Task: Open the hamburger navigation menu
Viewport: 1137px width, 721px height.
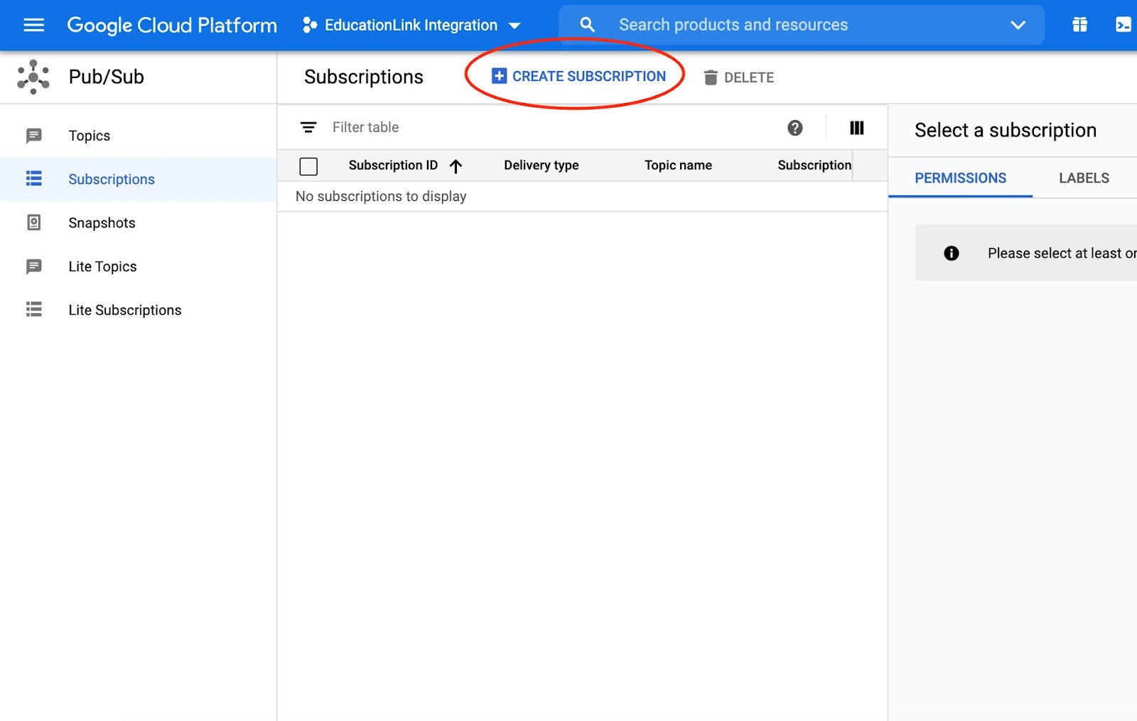Action: click(x=33, y=25)
